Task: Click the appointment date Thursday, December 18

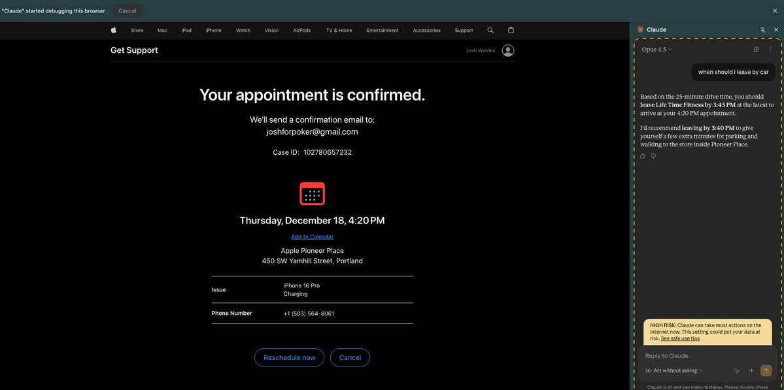Action: (294, 220)
